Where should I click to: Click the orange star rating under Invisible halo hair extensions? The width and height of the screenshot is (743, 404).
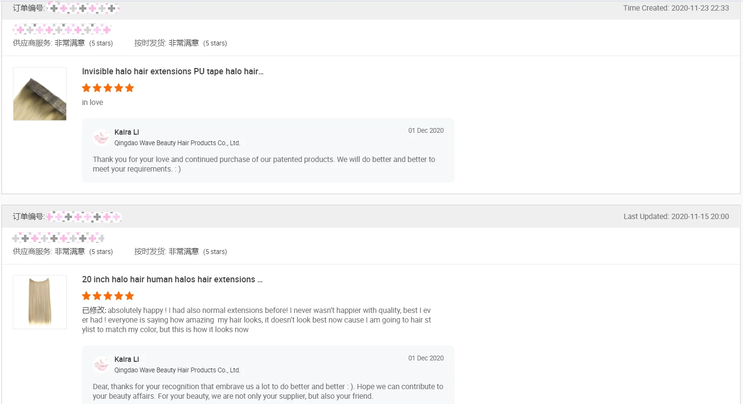[108, 88]
